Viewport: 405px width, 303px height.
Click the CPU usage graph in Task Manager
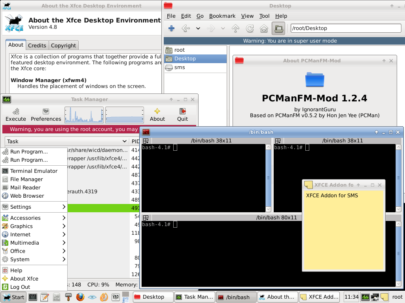pos(84,115)
